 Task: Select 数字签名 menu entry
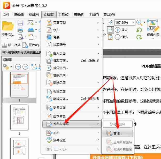(72, 116)
